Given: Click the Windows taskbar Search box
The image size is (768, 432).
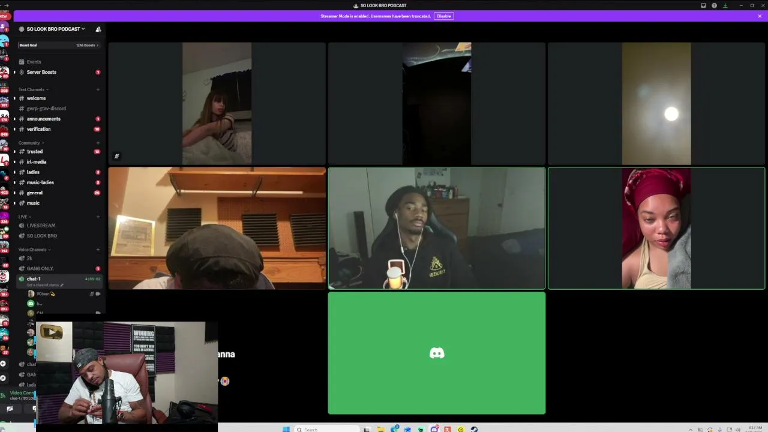Looking at the screenshot, I should tap(327, 429).
